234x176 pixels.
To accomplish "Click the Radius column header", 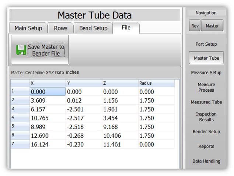I will click(x=156, y=83).
